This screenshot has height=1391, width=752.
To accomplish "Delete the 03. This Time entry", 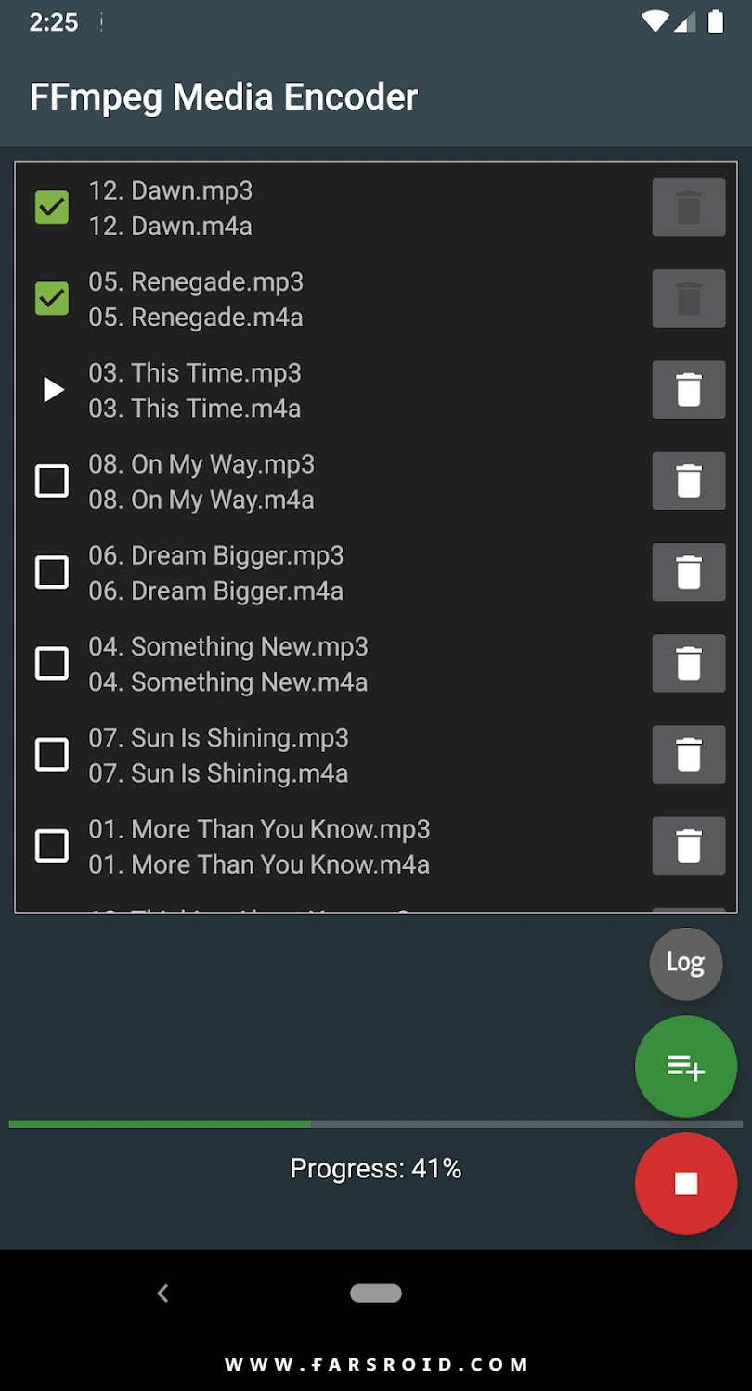I will [688, 390].
